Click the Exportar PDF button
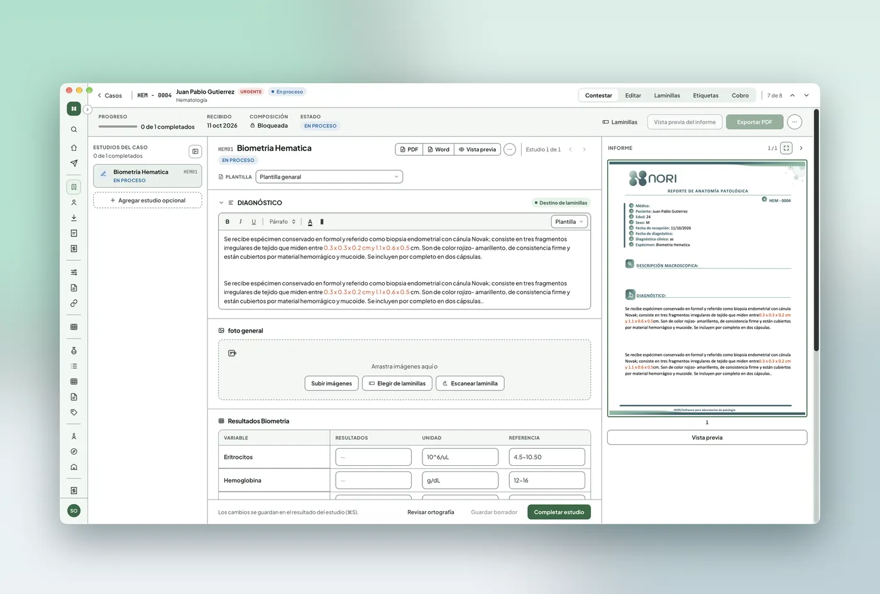Screen dimensions: 880x594 tap(754, 122)
